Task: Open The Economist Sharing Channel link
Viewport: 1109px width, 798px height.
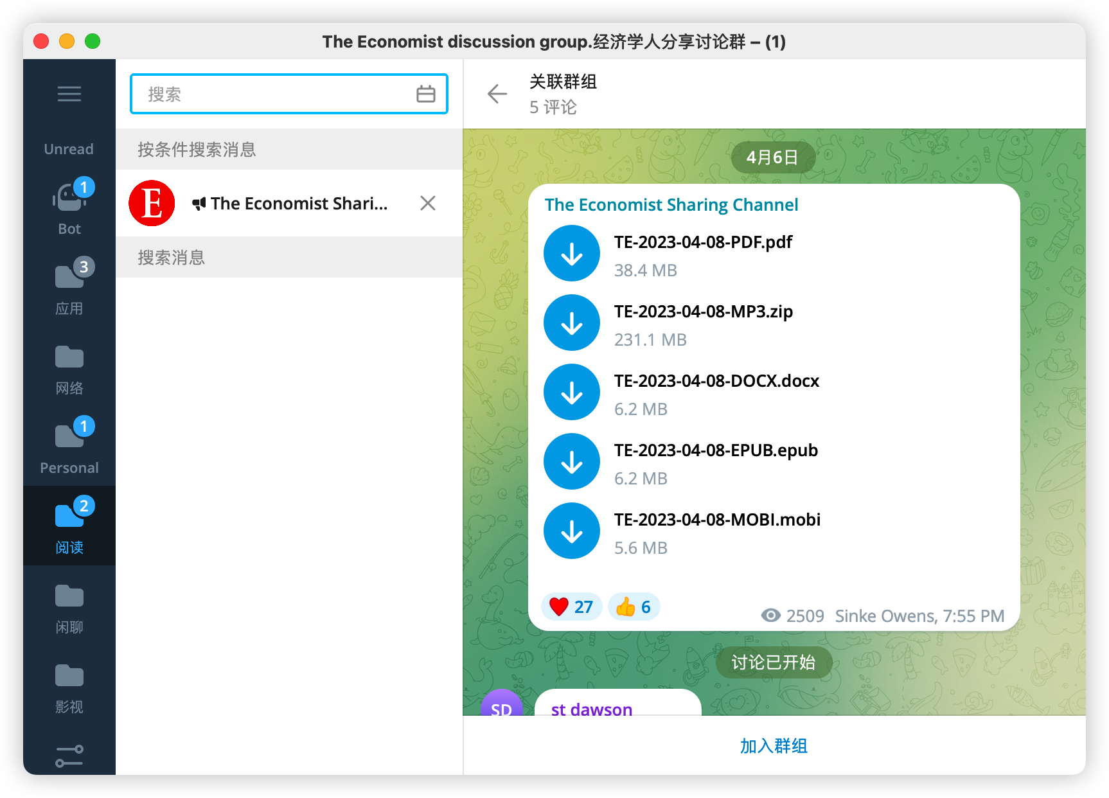Action: pos(671,204)
